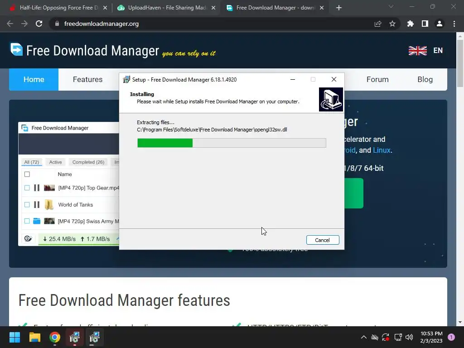Open a new browser tab

point(339,8)
